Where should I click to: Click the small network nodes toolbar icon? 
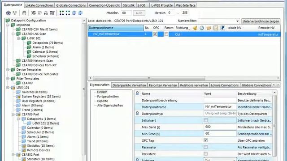[x=15, y=13]
